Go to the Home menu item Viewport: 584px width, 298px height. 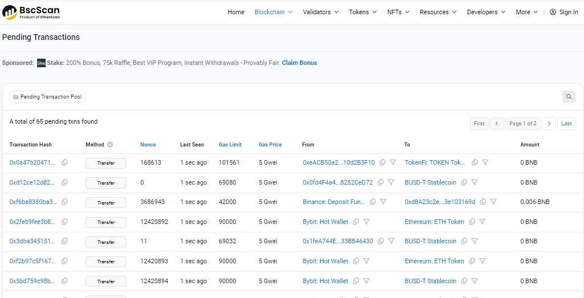236,12
